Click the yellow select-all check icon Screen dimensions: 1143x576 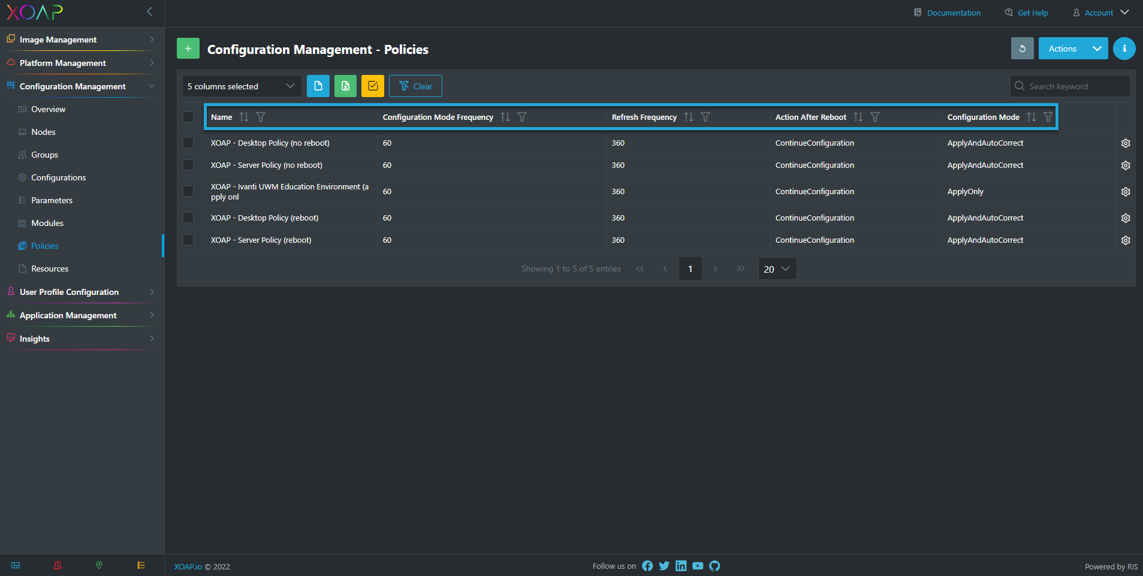tap(373, 86)
